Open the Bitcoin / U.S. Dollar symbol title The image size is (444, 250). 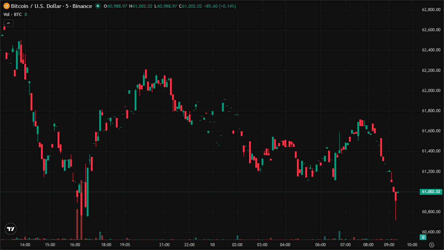click(52, 6)
